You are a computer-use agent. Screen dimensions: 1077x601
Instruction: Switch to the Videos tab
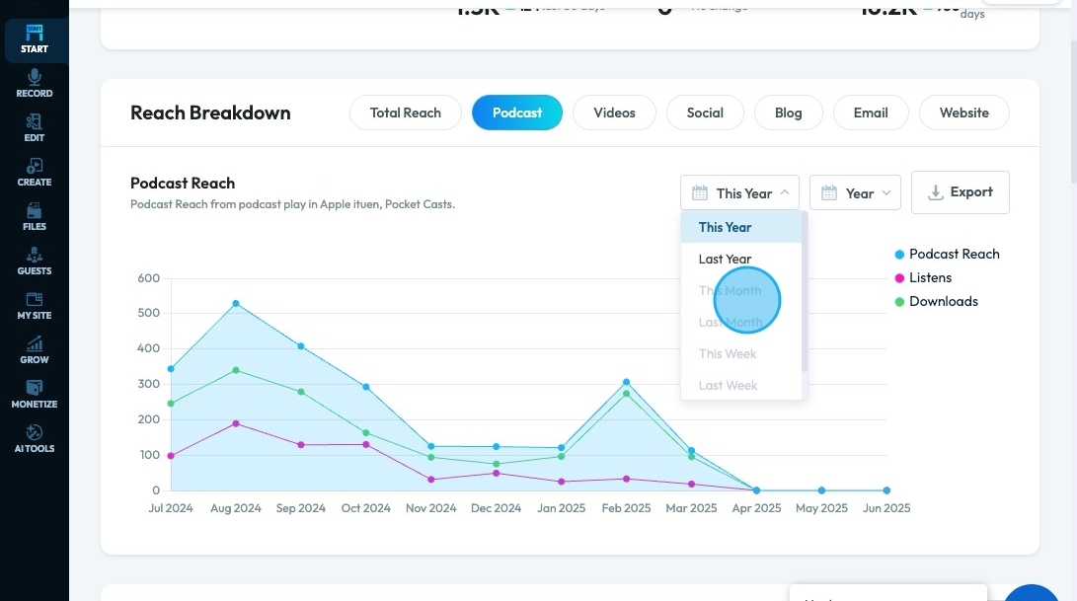[614, 113]
